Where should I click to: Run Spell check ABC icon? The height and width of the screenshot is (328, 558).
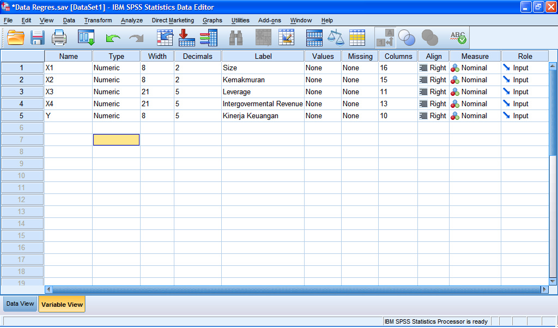click(x=458, y=38)
